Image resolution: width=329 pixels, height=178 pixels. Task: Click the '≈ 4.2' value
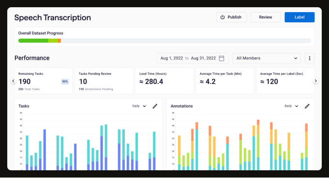tap(208, 82)
